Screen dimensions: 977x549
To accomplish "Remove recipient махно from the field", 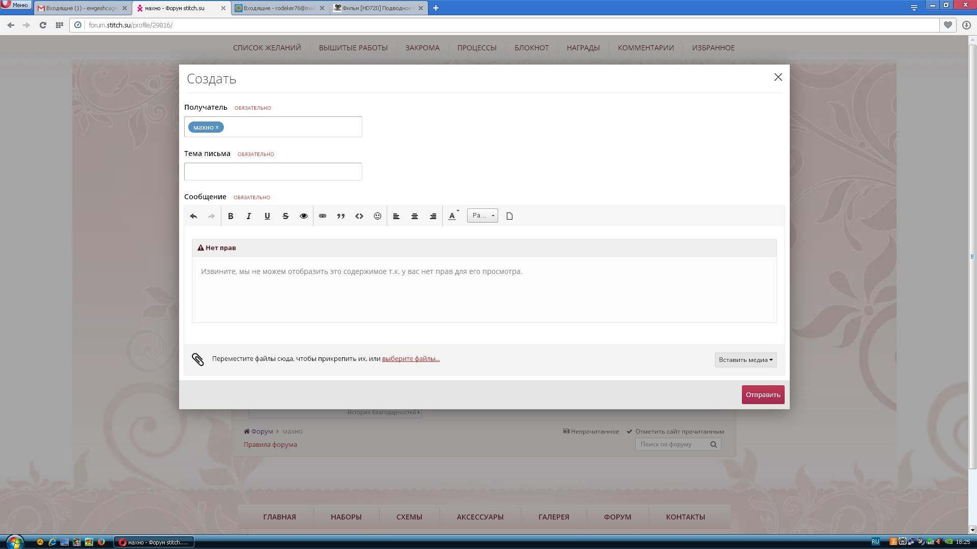I will [217, 128].
